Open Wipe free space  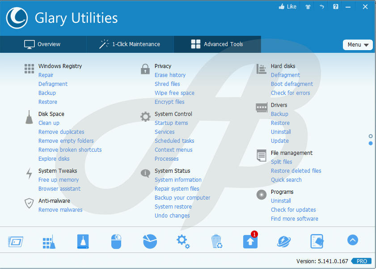click(x=174, y=93)
